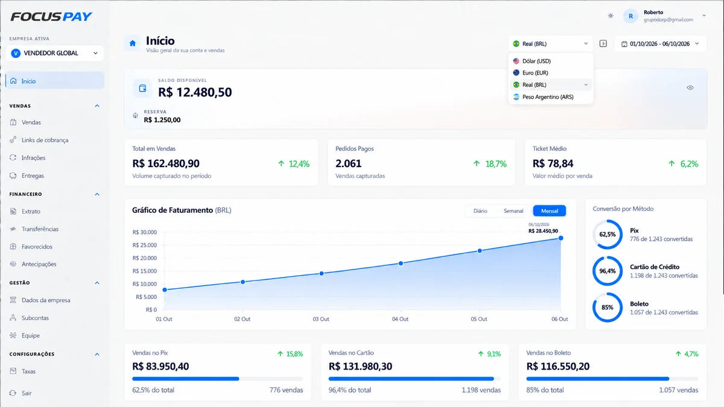Click the V badge of Vendedor Global

coord(16,53)
